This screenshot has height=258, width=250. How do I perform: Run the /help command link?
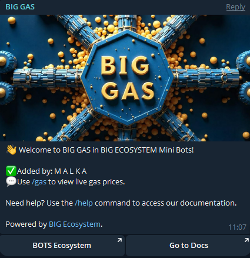(84, 203)
